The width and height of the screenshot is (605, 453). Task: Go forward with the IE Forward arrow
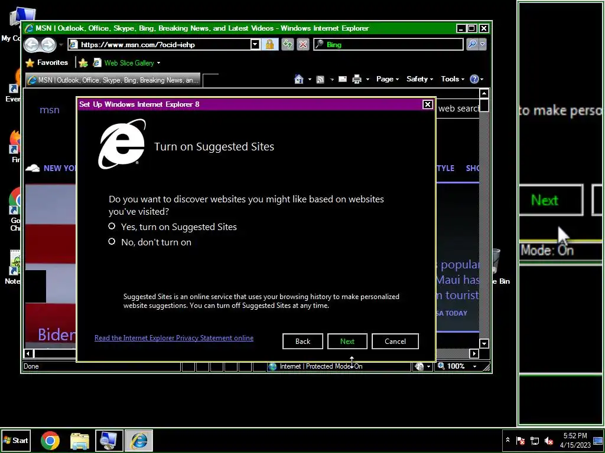pos(48,45)
